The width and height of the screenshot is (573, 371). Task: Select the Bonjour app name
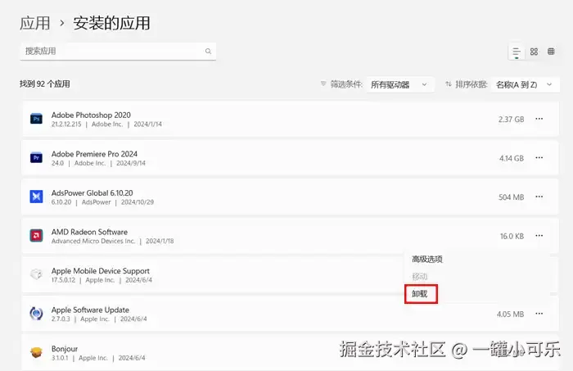[65, 349]
